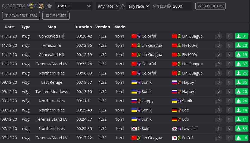Image resolution: width=250 pixels, height=143 pixels.
Task: Open comments for Sok vs LawLiet replay
Action: click(229, 129)
